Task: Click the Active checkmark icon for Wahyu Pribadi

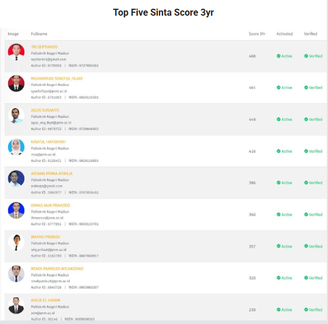Action: (x=279, y=246)
